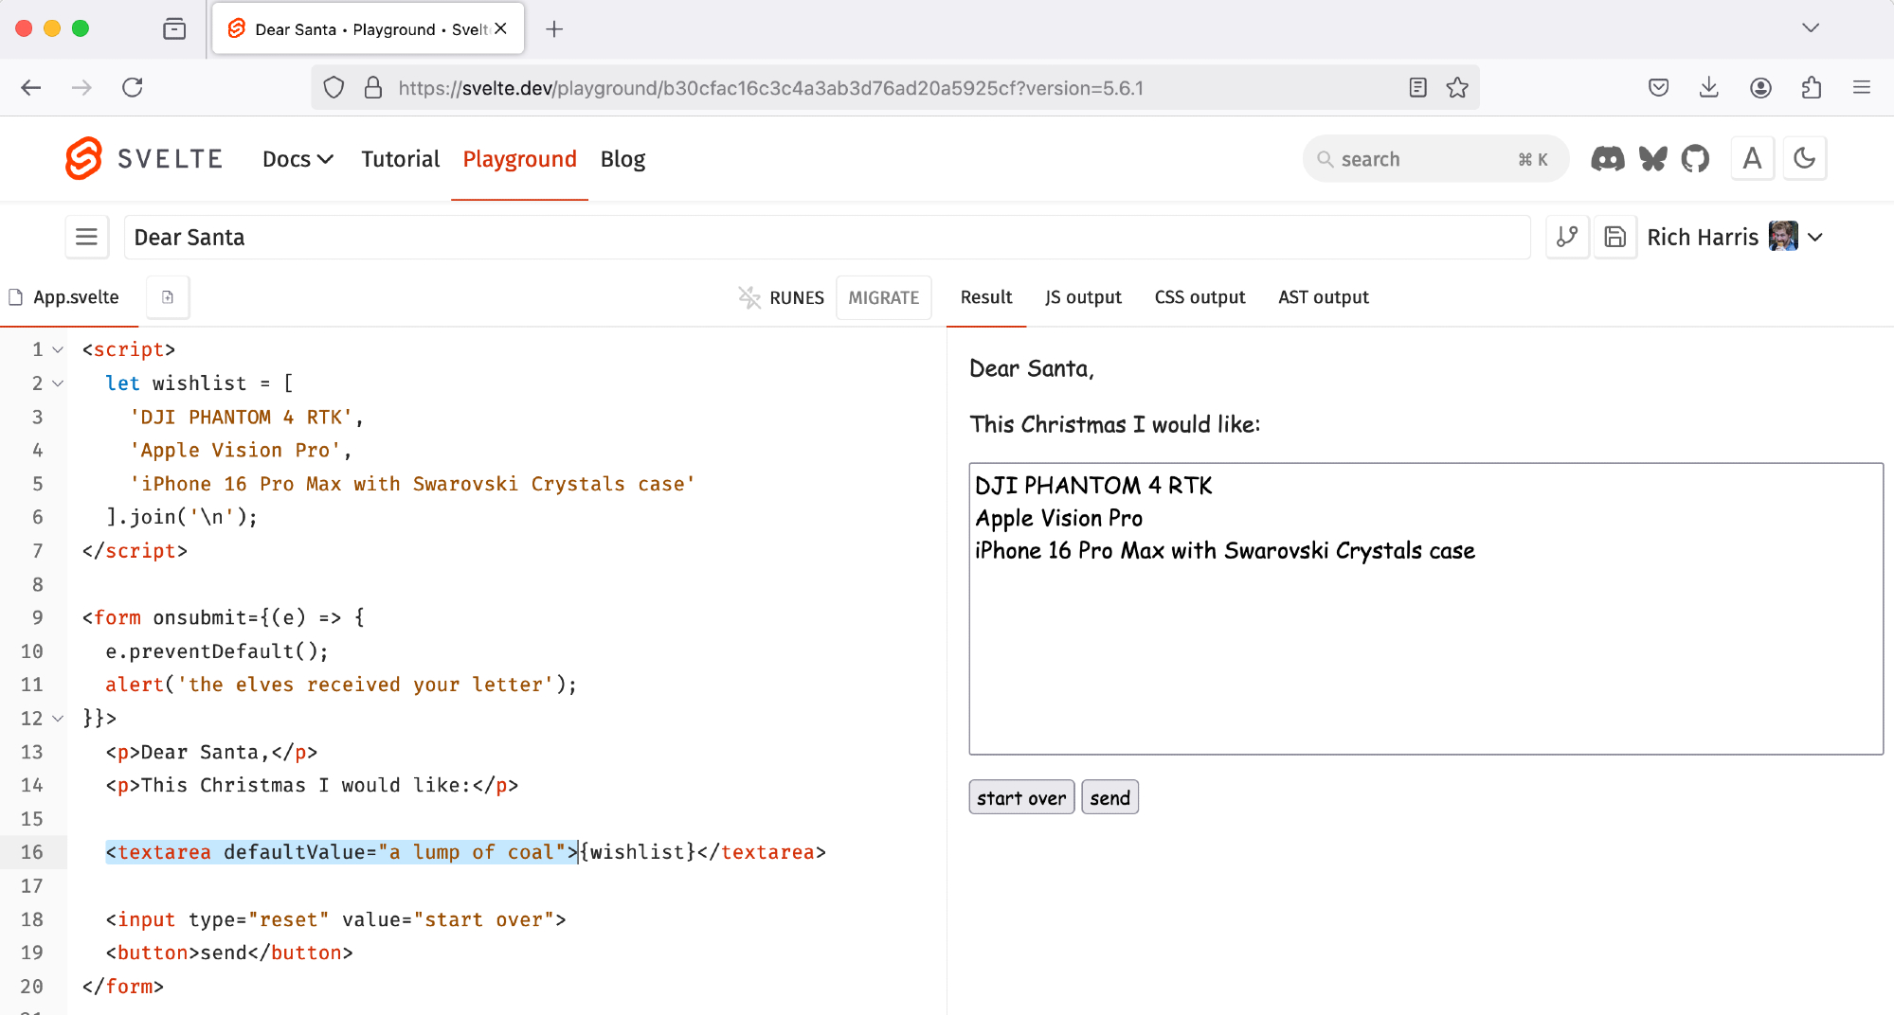Switch to the AST output tab
This screenshot has width=1894, height=1015.
1323,297
